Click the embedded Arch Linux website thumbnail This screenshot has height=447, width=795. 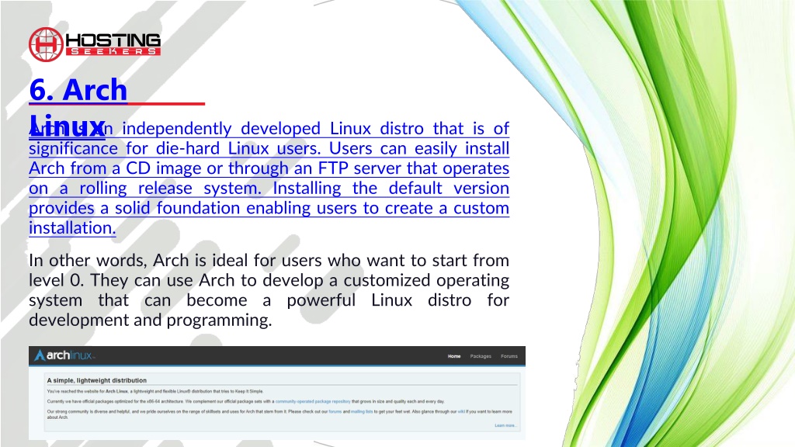[x=277, y=393]
